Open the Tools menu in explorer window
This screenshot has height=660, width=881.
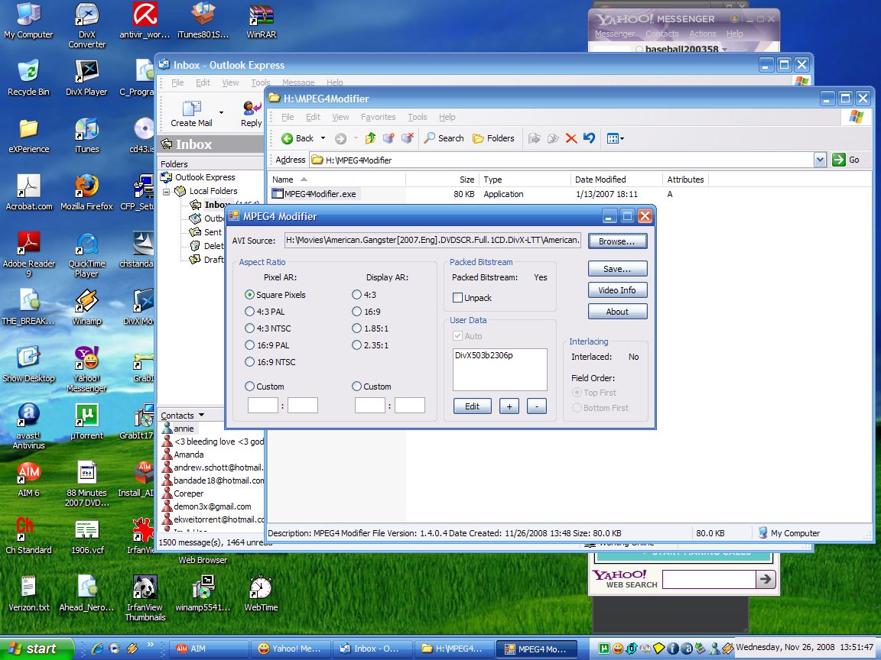pyautogui.click(x=418, y=117)
